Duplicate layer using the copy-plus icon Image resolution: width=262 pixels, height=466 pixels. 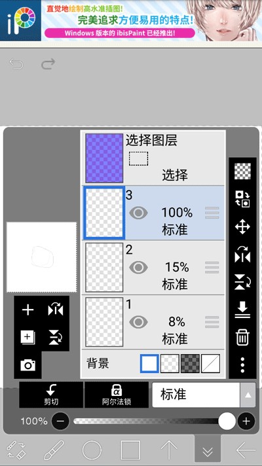tap(28, 337)
